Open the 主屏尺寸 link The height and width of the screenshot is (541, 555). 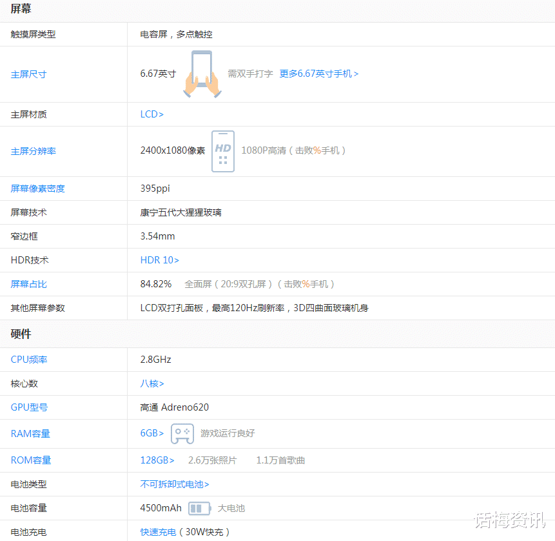pyautogui.click(x=28, y=74)
